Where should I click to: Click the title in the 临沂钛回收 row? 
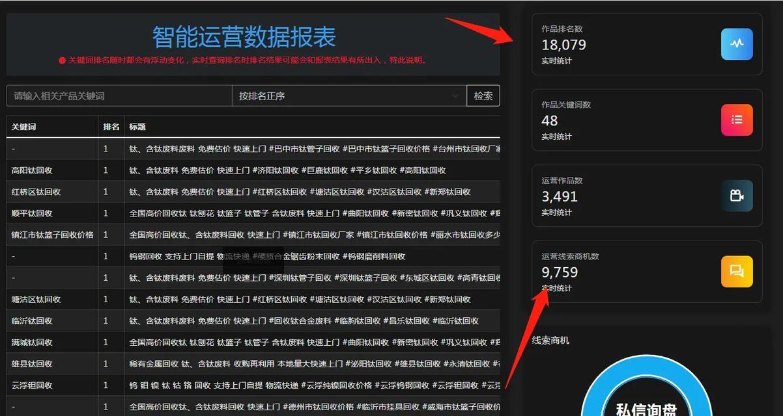pyautogui.click(x=304, y=320)
